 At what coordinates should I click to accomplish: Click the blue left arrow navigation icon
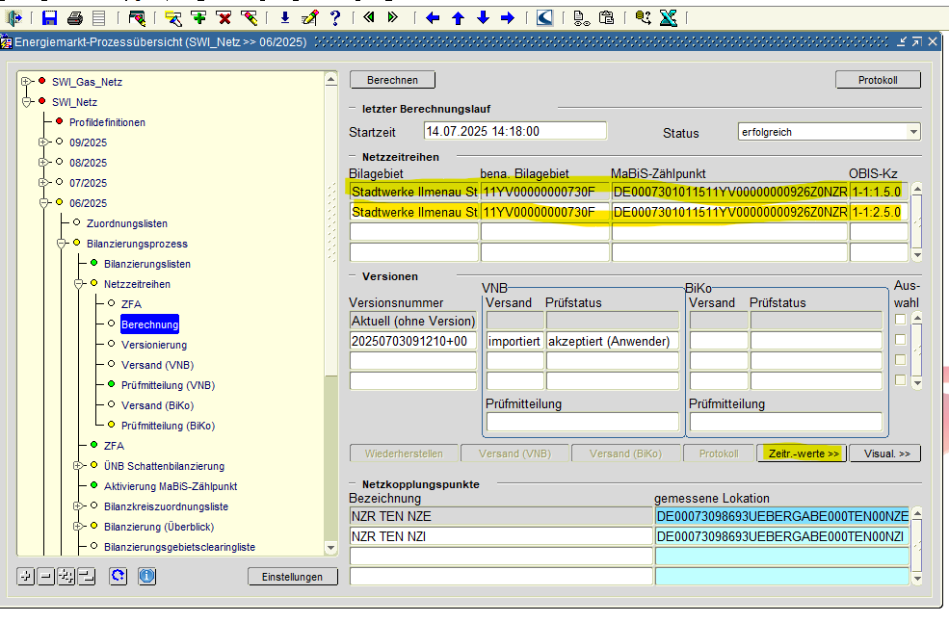tap(433, 17)
